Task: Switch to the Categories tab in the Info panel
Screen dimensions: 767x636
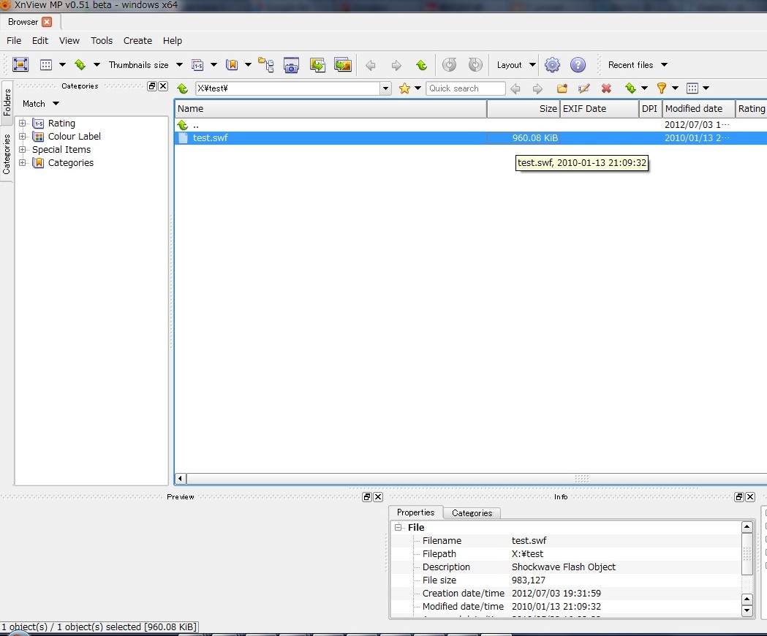Action: (472, 512)
